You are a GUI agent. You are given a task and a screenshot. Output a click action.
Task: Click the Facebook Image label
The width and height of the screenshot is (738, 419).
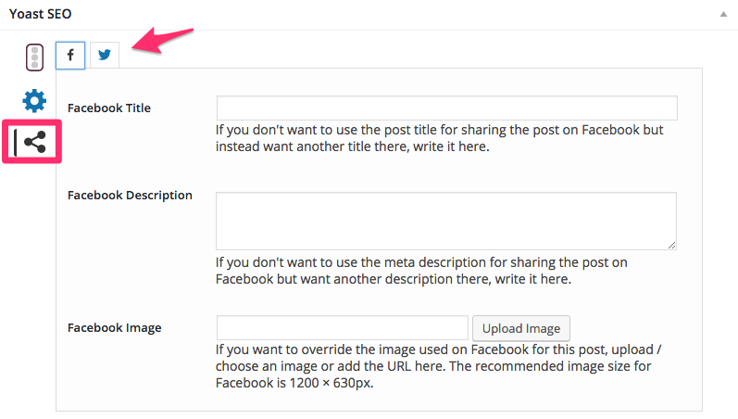click(115, 327)
